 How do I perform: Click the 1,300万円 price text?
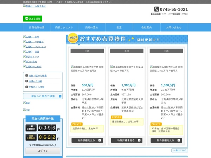[x=168, y=85]
